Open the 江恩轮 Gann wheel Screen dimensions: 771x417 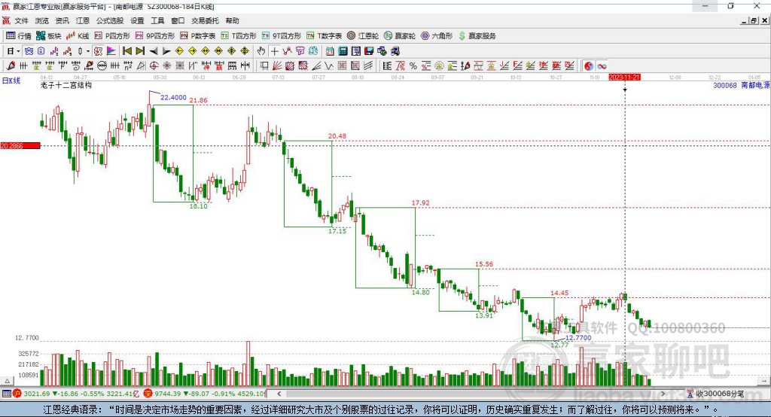pos(363,36)
